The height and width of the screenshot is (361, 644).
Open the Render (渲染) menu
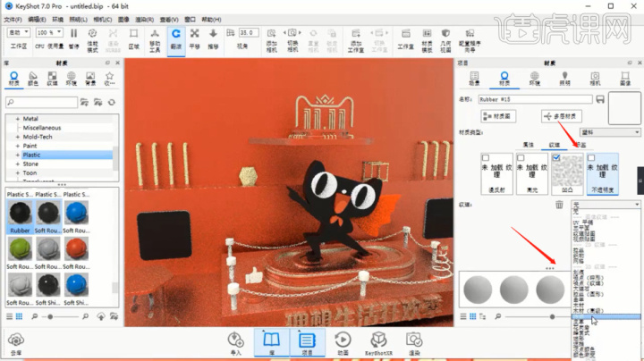pos(145,20)
